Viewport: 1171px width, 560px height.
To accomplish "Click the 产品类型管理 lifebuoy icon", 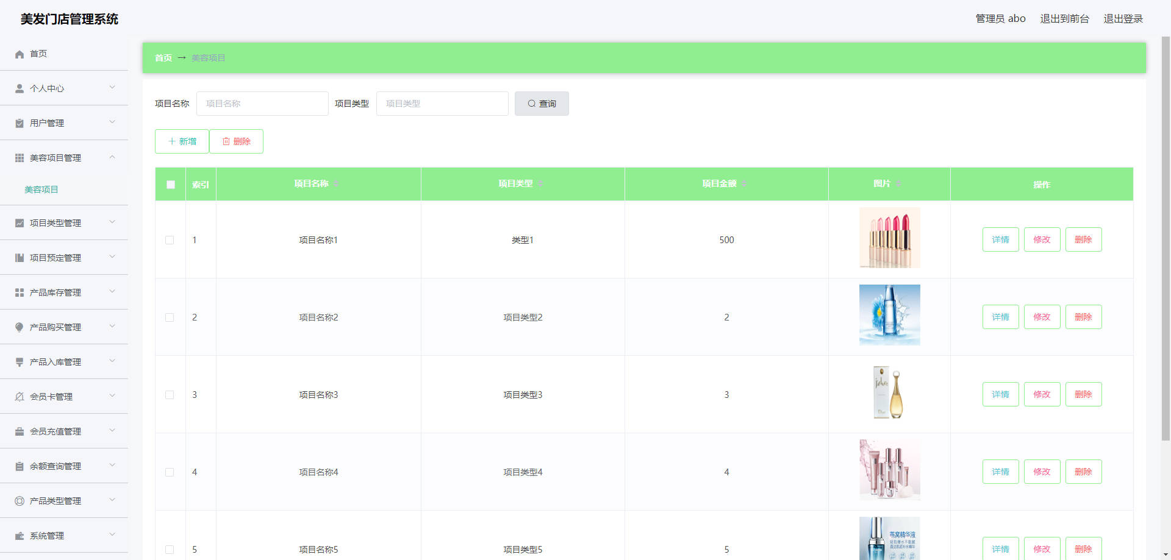I will 20,501.
